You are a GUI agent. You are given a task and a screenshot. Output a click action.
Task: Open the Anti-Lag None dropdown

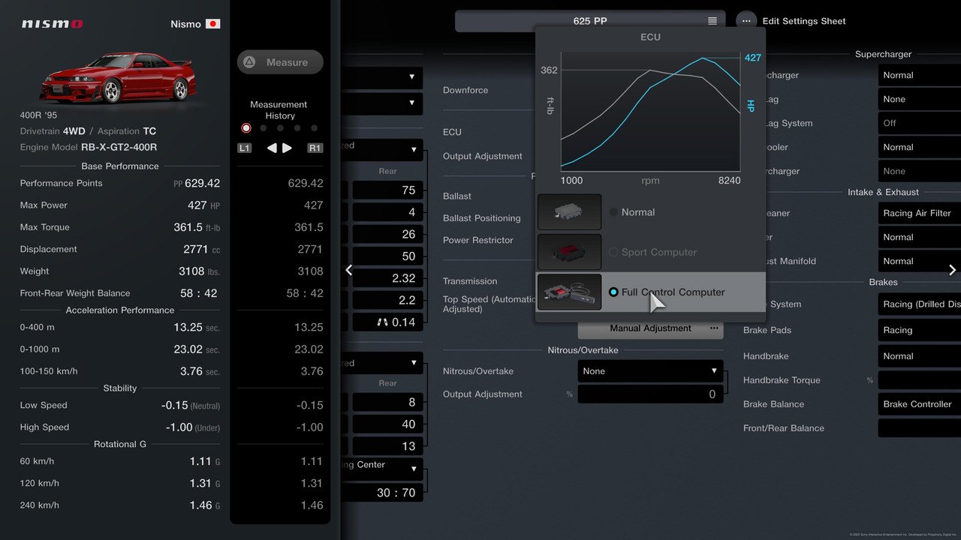920,99
